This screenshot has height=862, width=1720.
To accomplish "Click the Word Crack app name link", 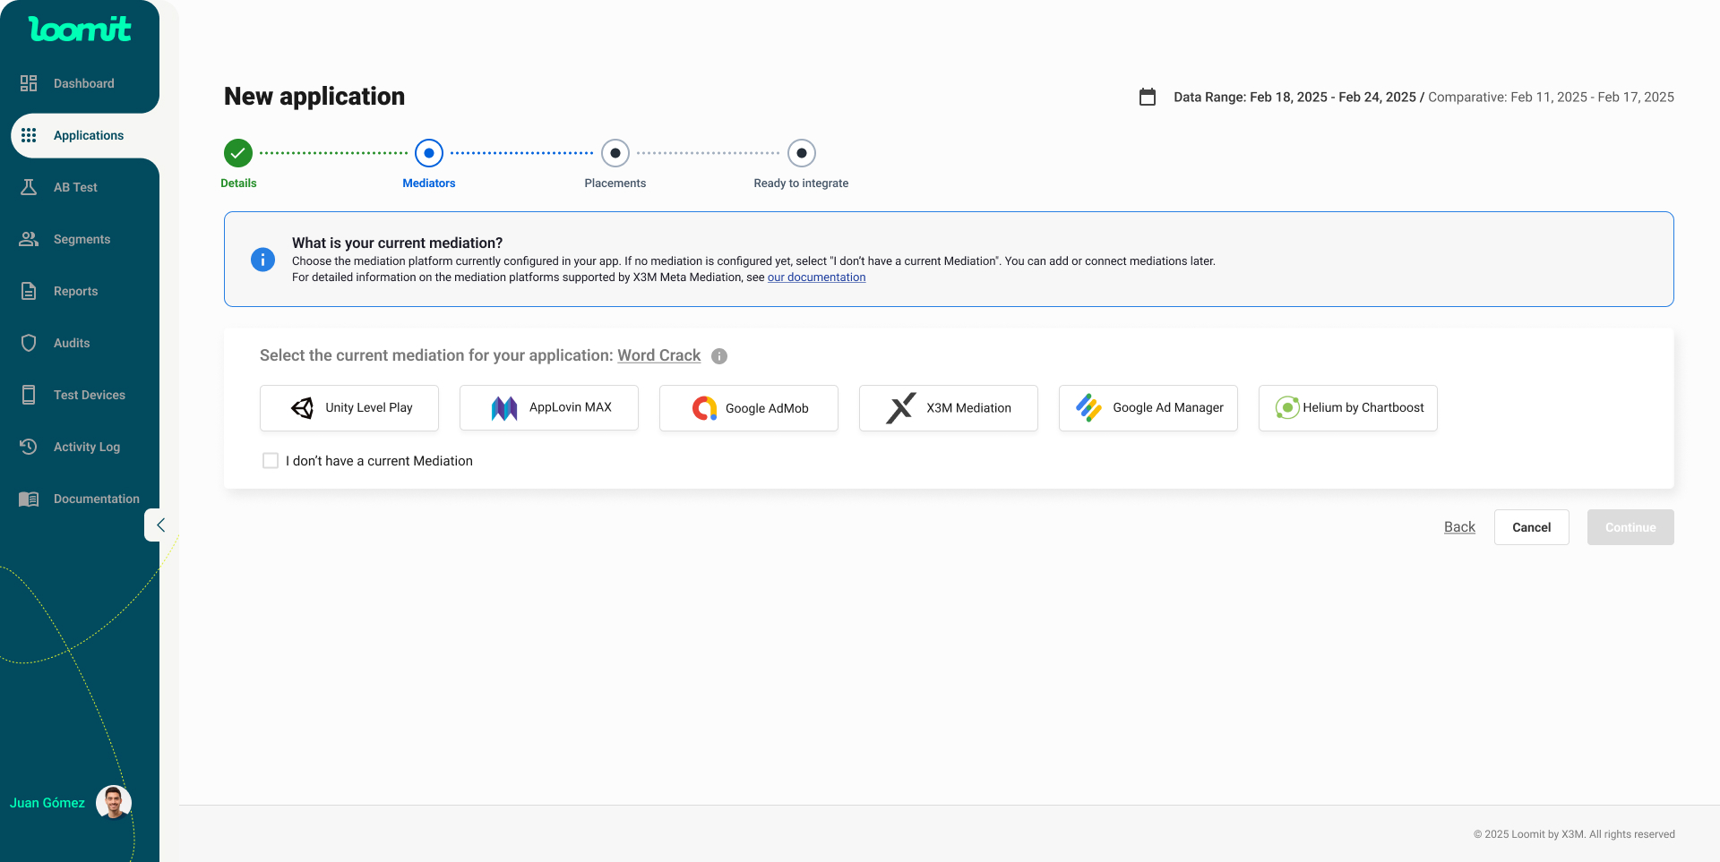I will (x=659, y=355).
